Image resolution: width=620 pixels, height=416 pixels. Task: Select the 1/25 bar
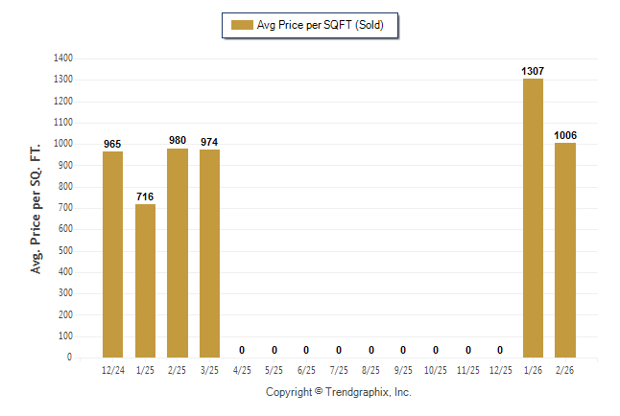(x=145, y=281)
